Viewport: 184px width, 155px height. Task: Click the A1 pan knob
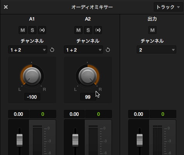[32, 76]
